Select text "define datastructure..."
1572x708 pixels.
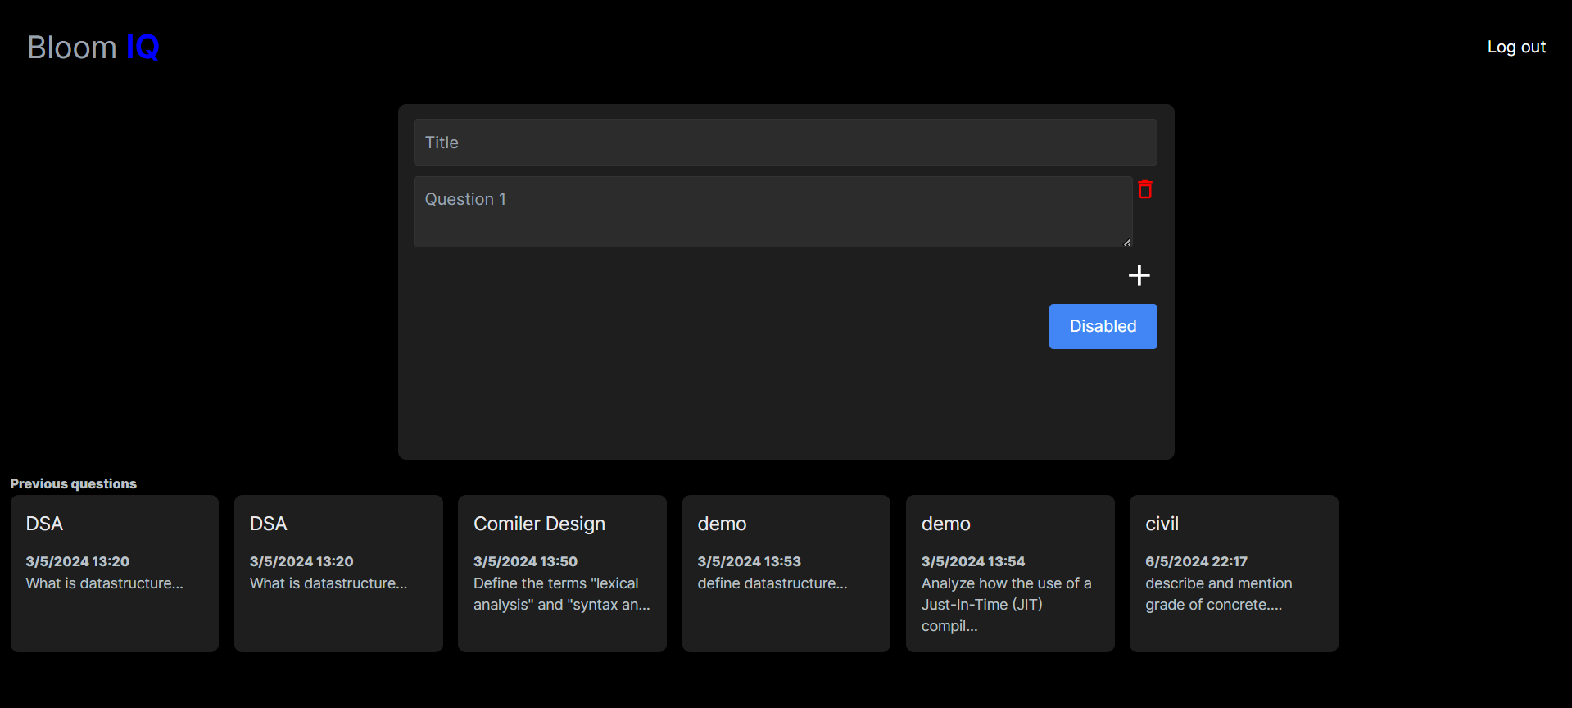click(x=772, y=583)
